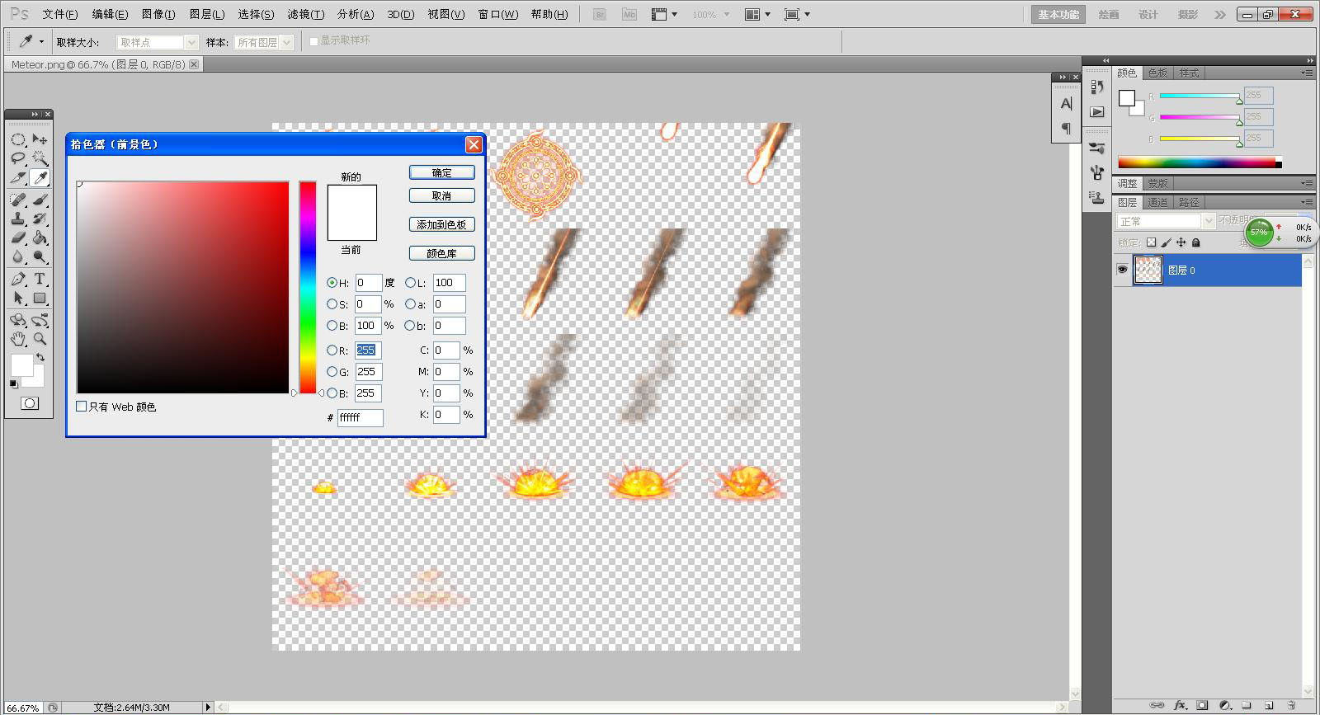
Task: Activate the Eraser tool
Action: point(18,238)
